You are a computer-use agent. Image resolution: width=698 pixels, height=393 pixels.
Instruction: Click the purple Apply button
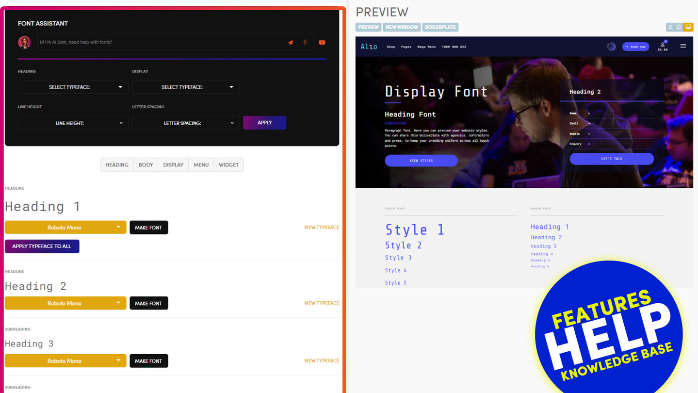coord(264,123)
